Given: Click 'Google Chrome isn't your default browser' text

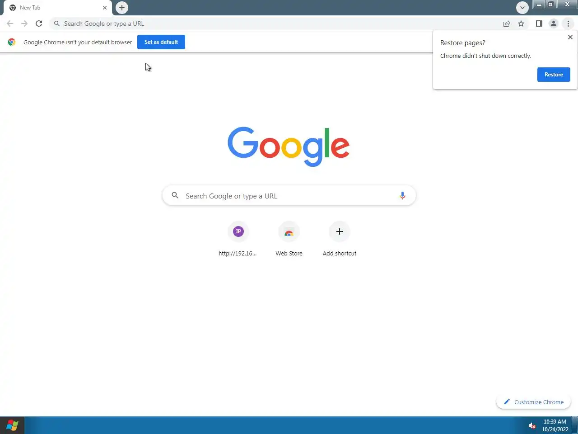Looking at the screenshot, I should click(78, 42).
